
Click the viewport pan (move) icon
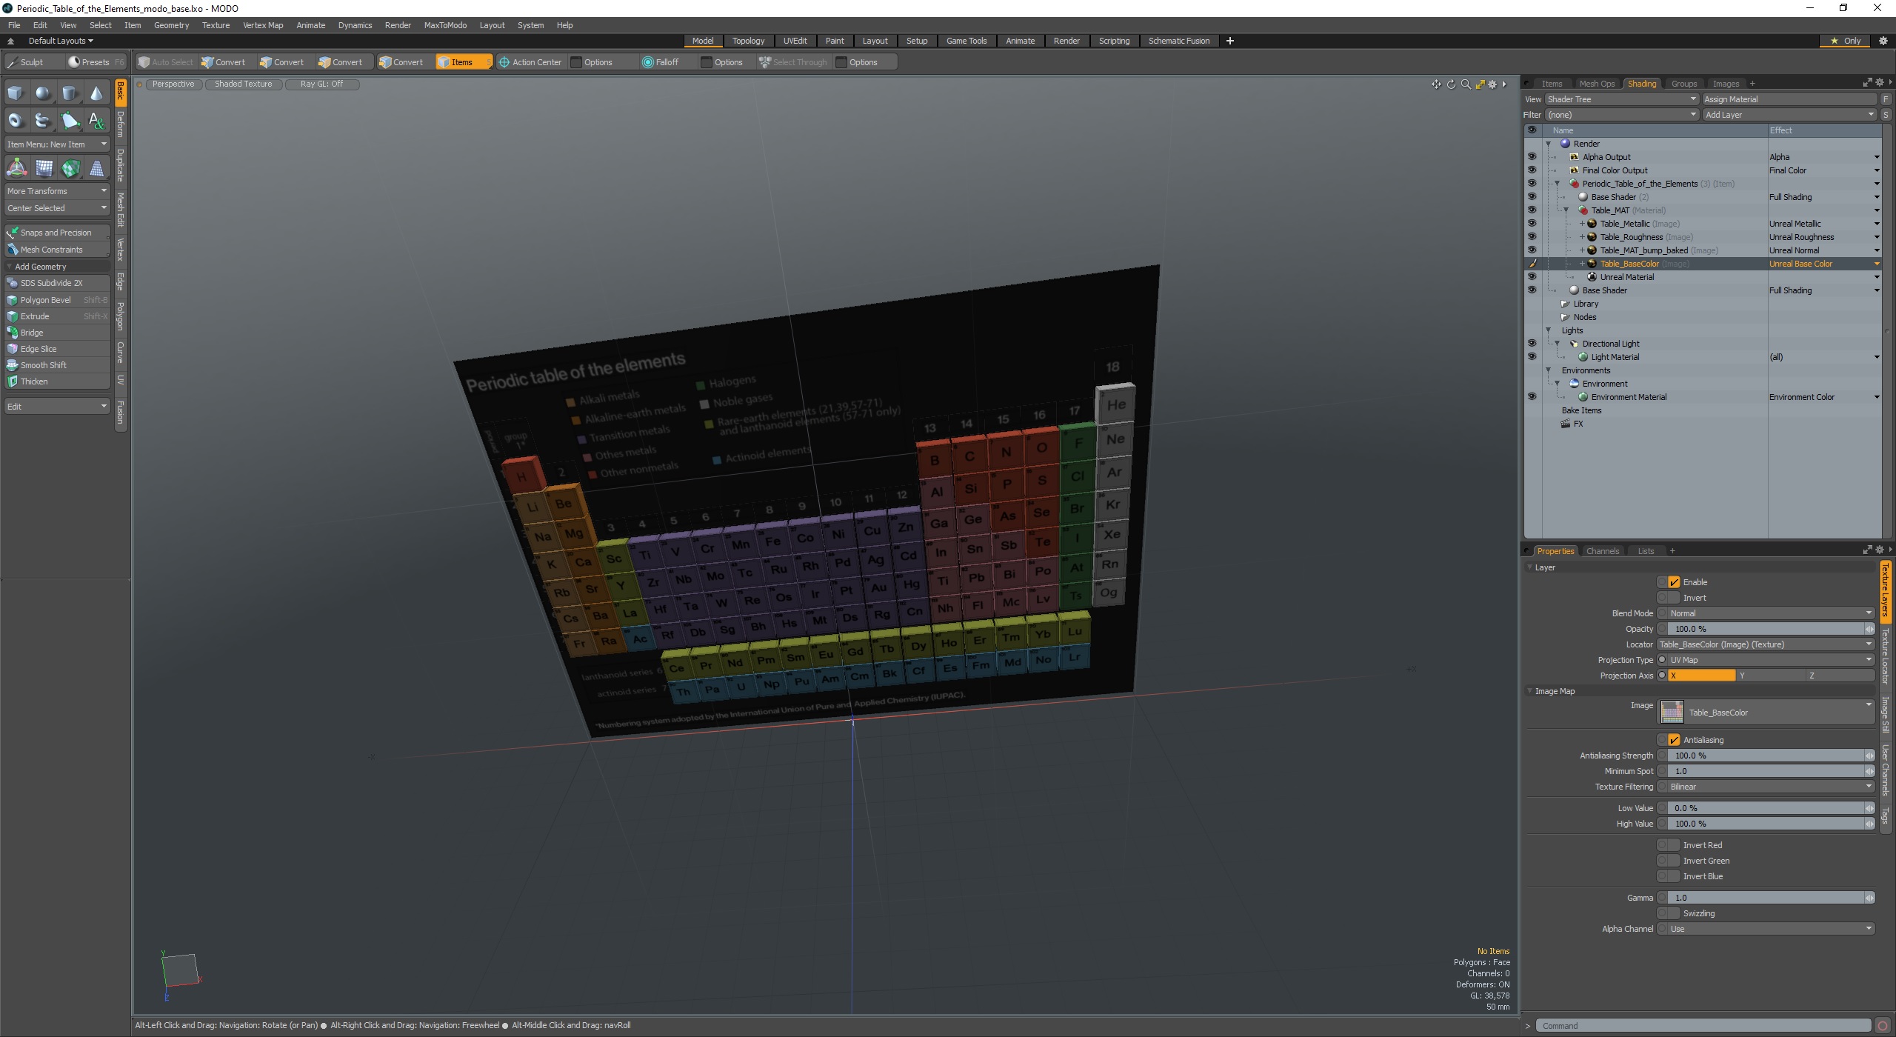(x=1436, y=84)
